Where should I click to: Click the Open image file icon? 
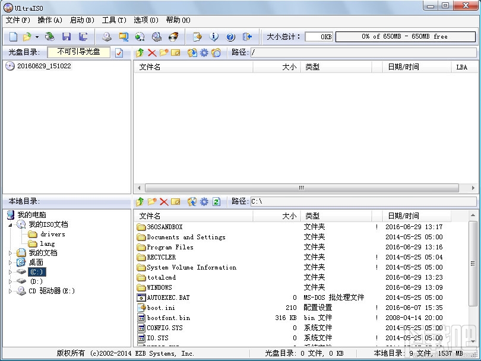(x=27, y=37)
